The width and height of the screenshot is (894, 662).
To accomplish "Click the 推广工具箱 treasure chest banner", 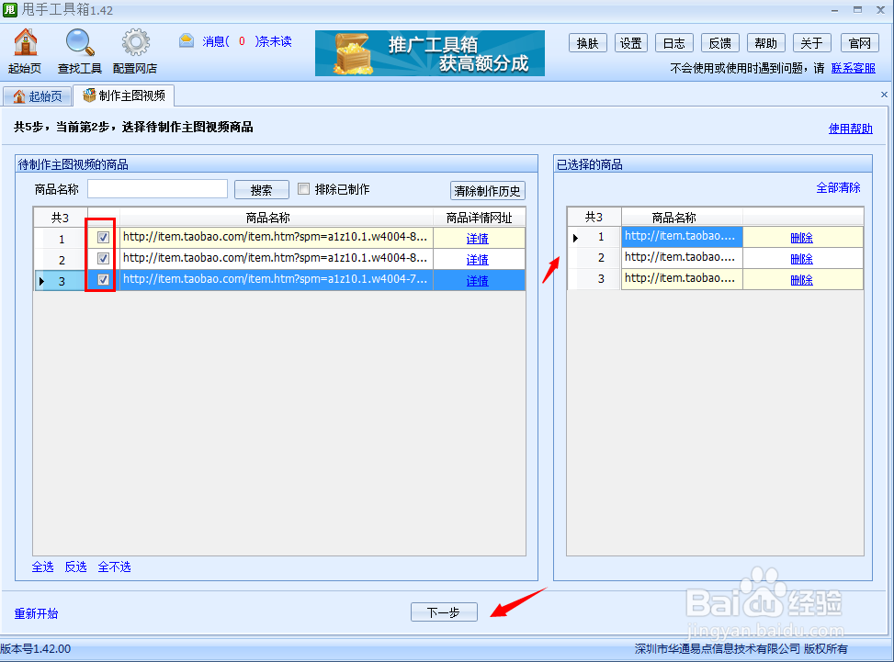I will [x=429, y=53].
